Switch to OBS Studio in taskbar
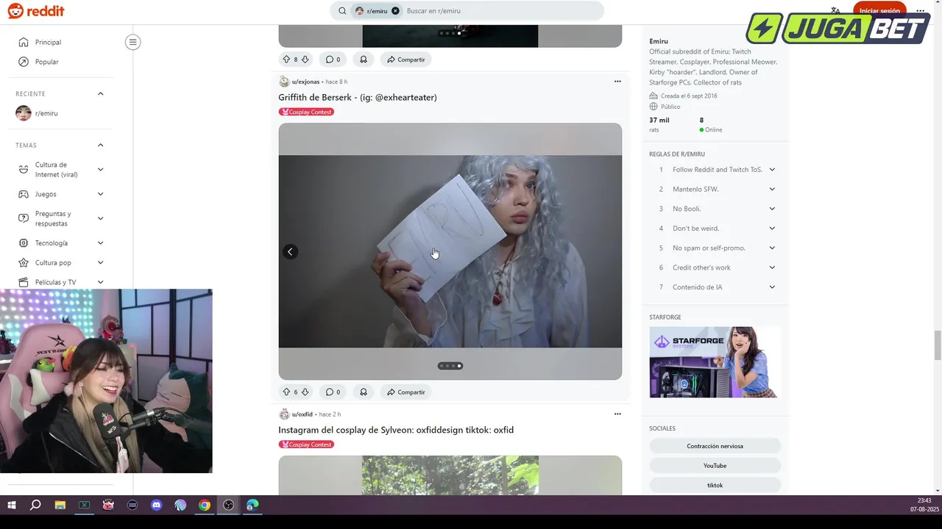Viewport: 942px width, 529px height. coord(229,505)
